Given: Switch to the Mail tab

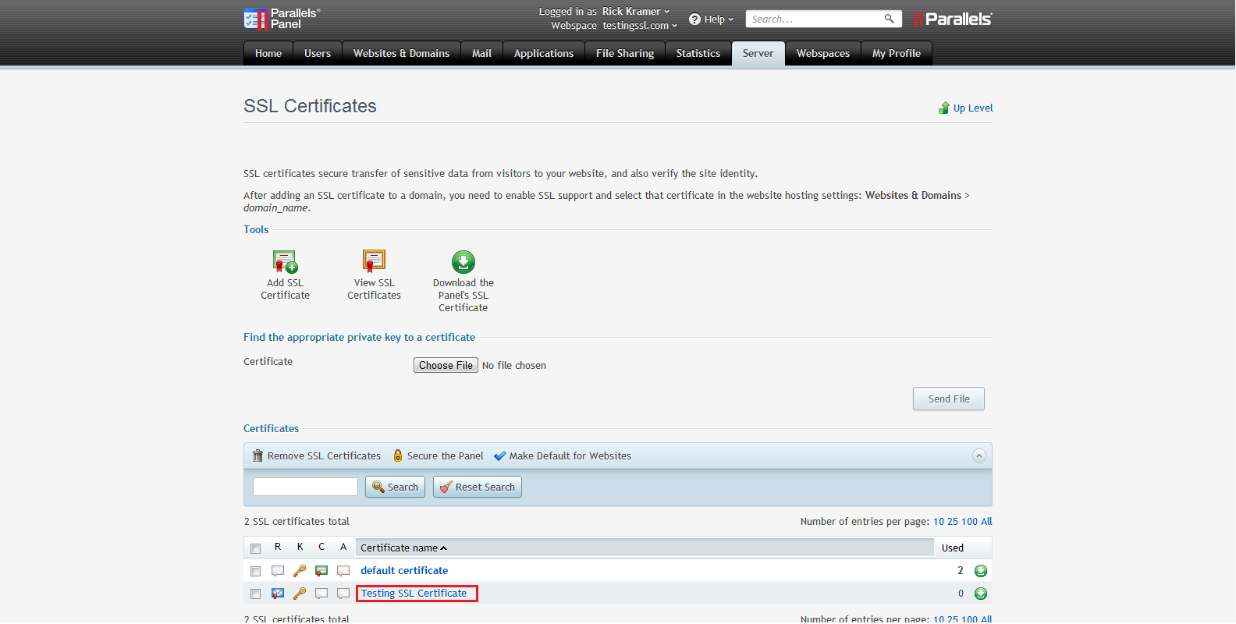Looking at the screenshot, I should 481,53.
